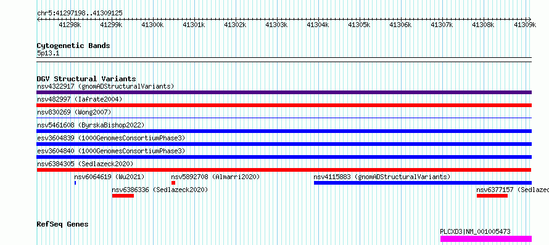Click the 41300k ruler tick label
This screenshot has height=245, width=549.
pos(152,25)
